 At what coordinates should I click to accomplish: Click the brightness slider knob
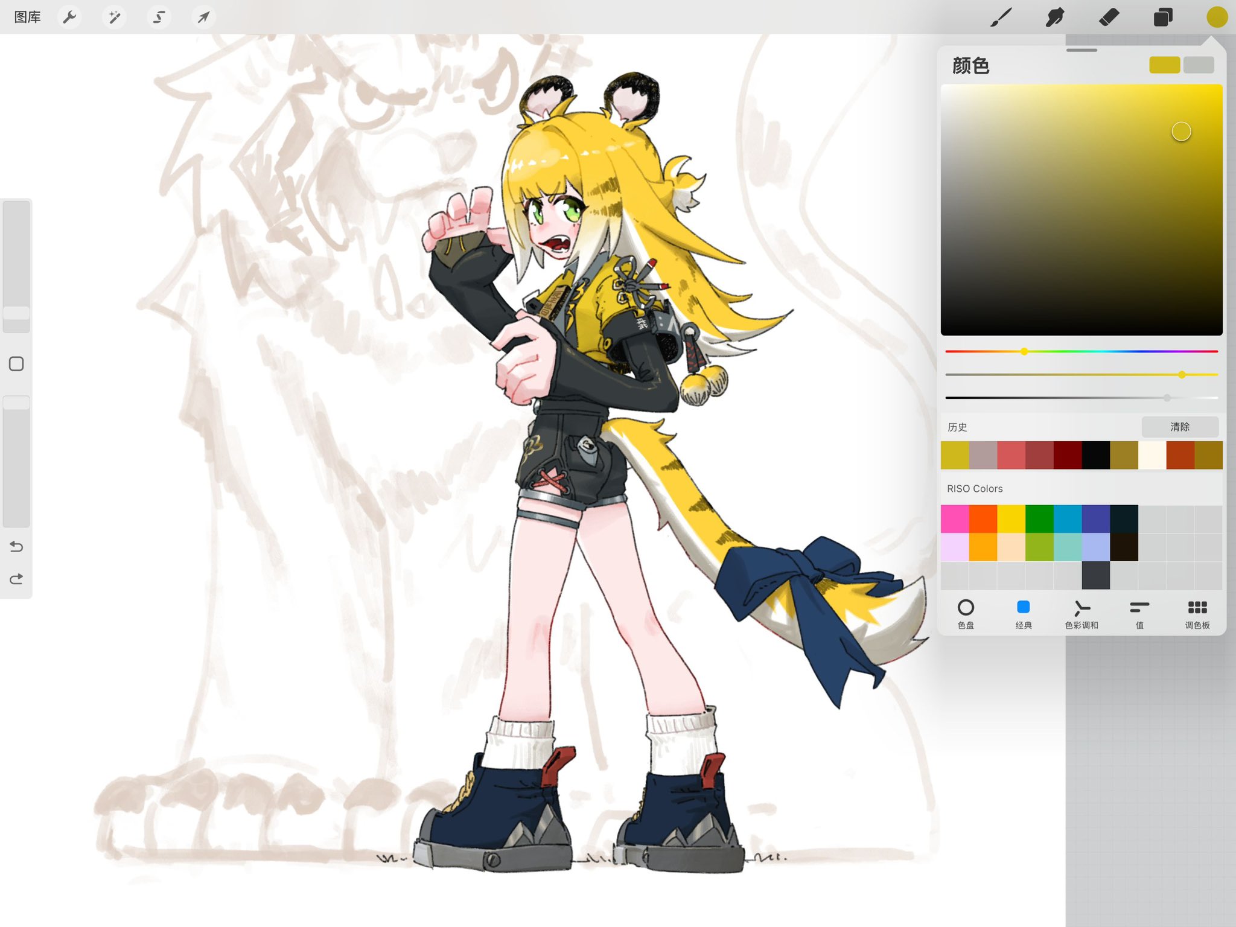coord(1167,398)
